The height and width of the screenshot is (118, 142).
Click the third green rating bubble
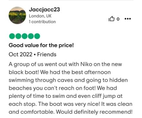tap(25, 36)
